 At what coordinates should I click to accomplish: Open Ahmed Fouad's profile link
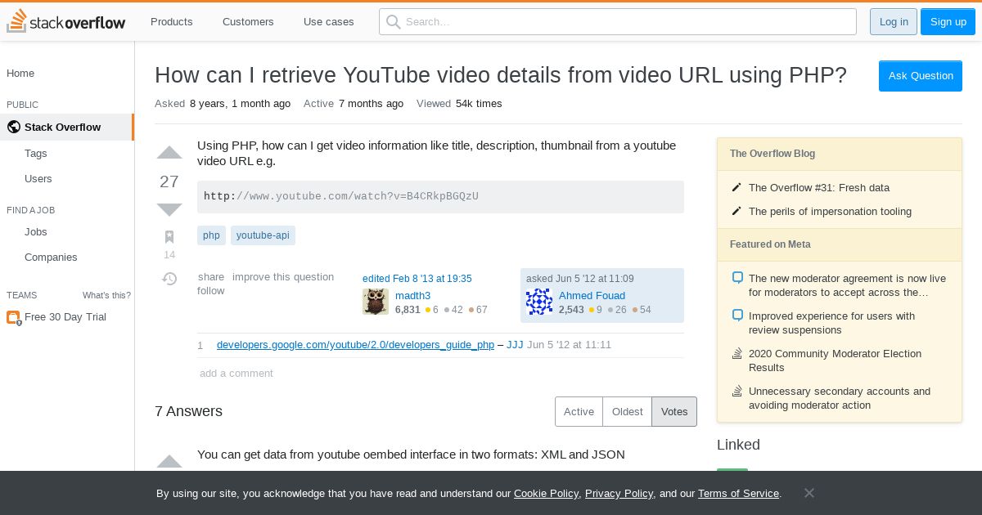coord(592,296)
